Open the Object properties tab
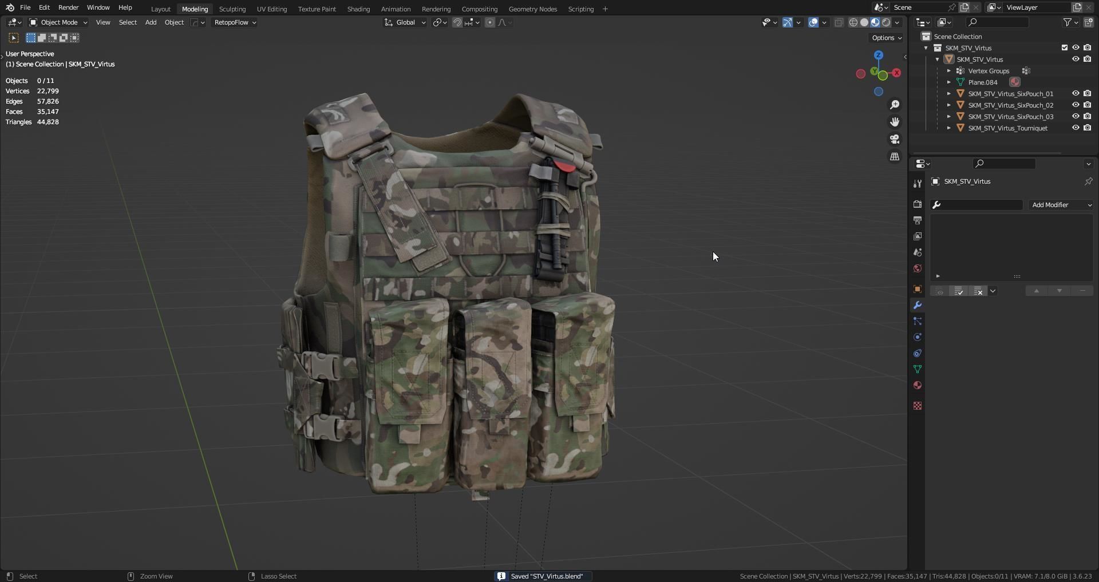This screenshot has height=582, width=1099. point(918,289)
